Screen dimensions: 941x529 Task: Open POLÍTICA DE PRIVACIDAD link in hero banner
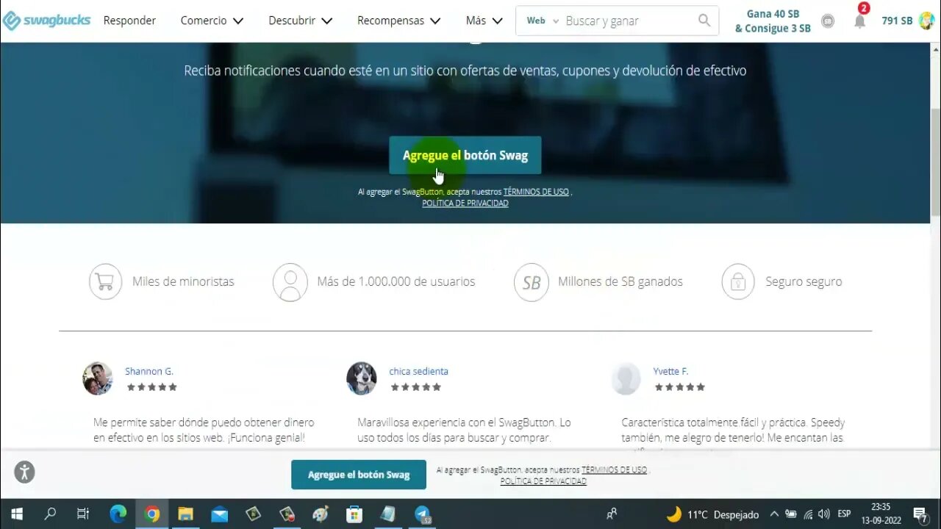click(x=465, y=204)
